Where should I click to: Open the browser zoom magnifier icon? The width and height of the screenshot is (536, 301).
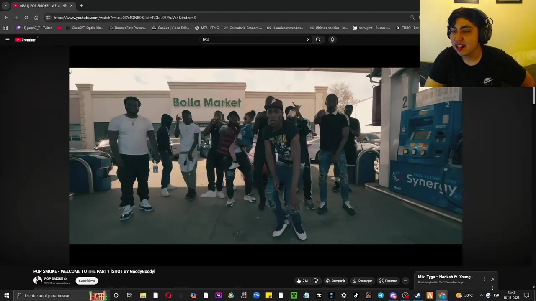coord(412,18)
